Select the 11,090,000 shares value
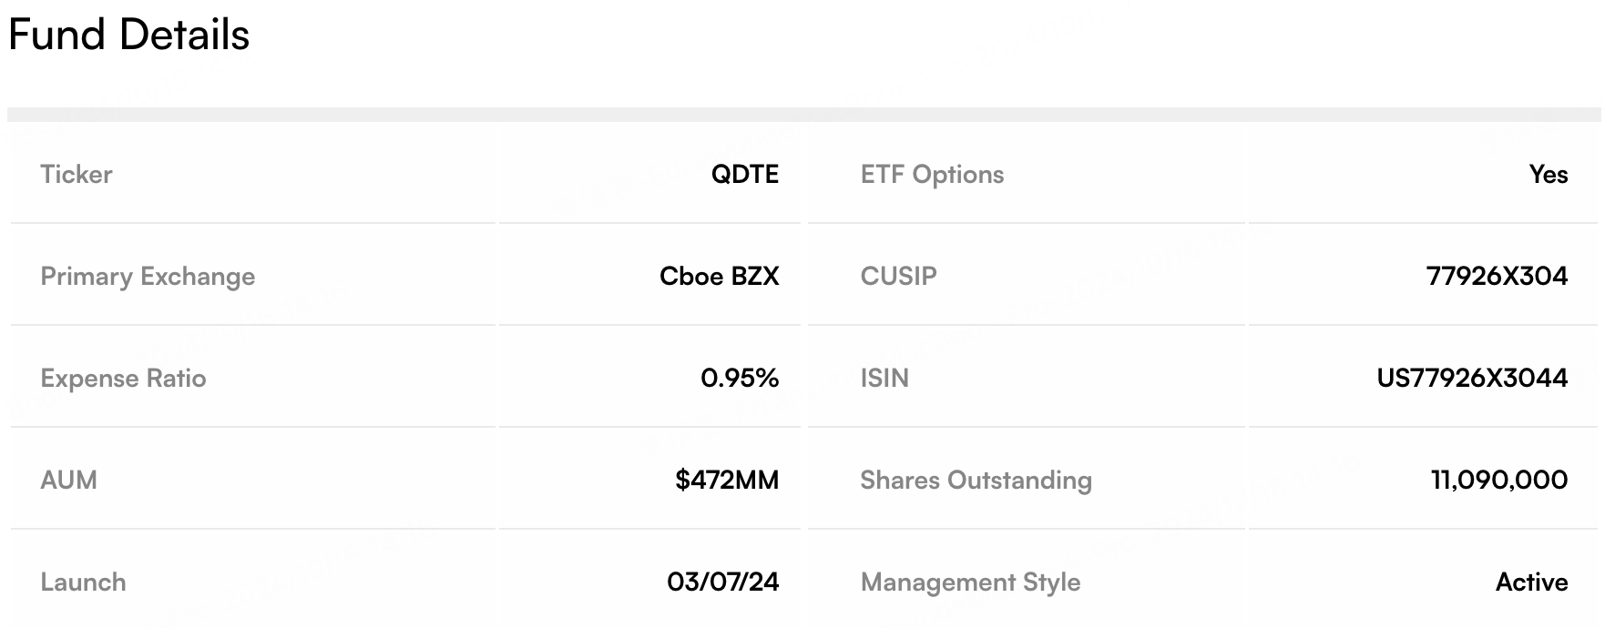 [1499, 481]
